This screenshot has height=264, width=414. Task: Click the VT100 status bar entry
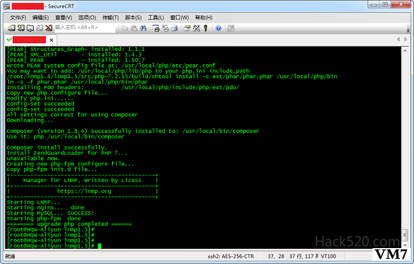tap(328, 256)
